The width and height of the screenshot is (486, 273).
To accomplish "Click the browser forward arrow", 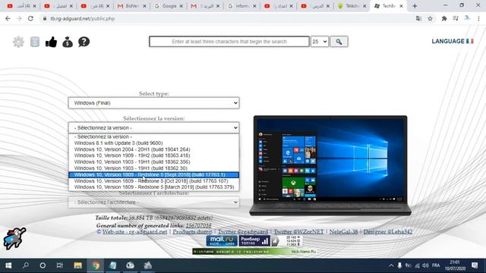I will pyautogui.click(x=19, y=18).
